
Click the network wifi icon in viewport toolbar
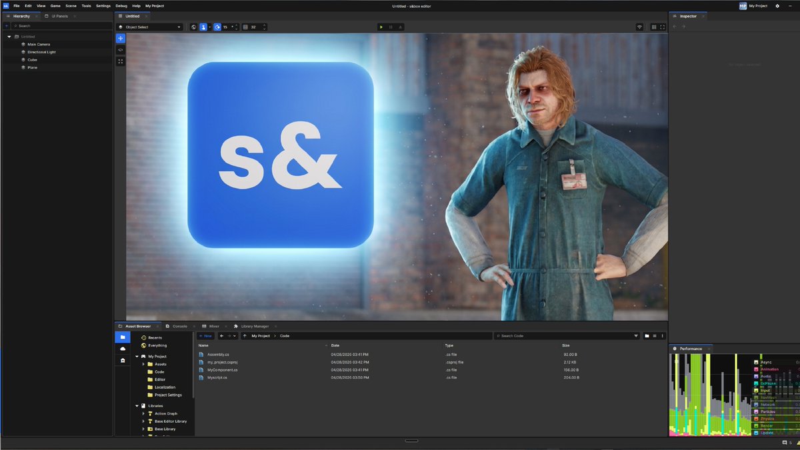[640, 27]
